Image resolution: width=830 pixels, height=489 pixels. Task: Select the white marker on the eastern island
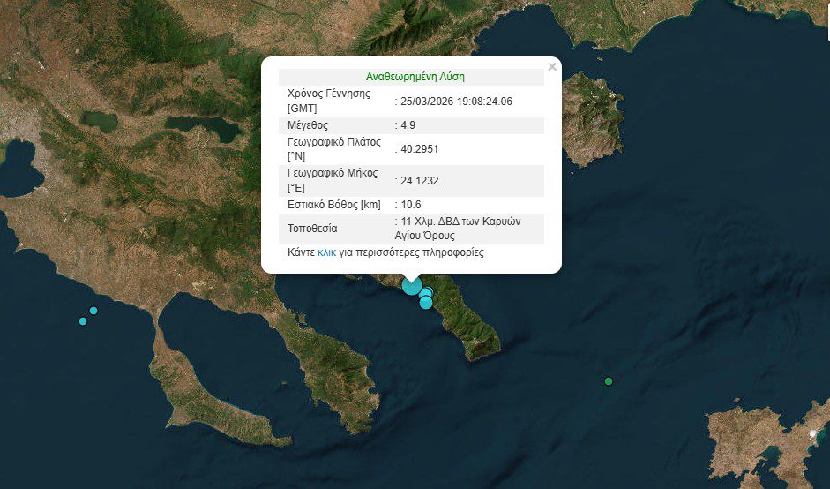(x=813, y=433)
